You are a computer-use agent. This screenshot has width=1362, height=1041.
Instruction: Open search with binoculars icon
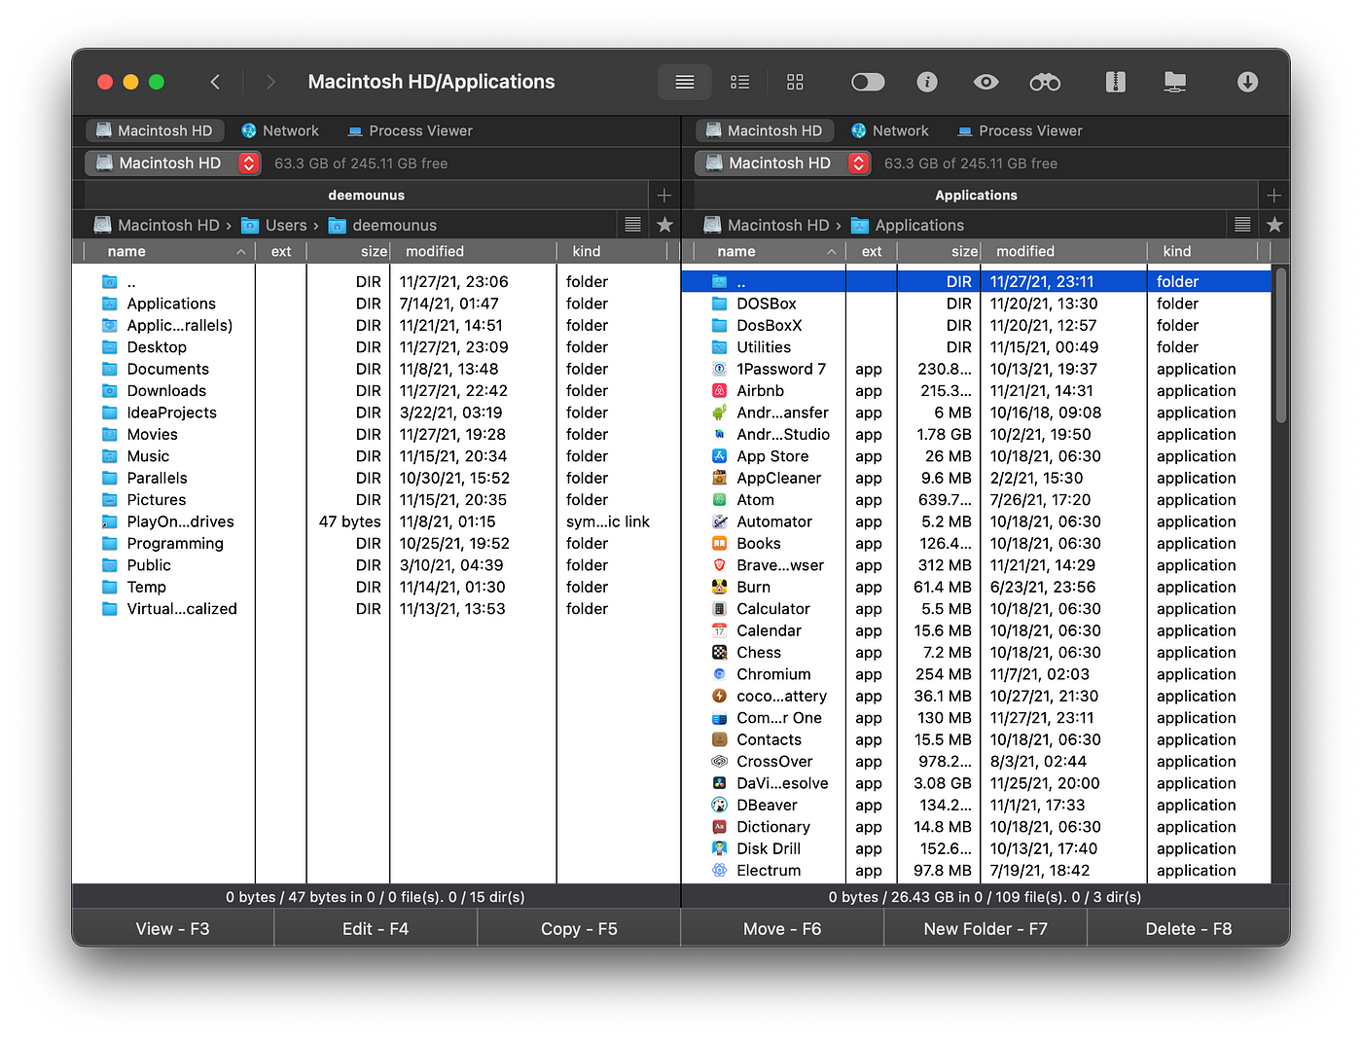(x=1045, y=83)
